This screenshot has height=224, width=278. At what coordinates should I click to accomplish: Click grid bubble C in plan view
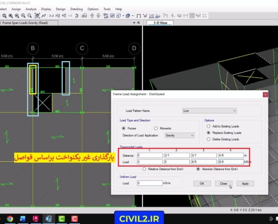point(82,48)
